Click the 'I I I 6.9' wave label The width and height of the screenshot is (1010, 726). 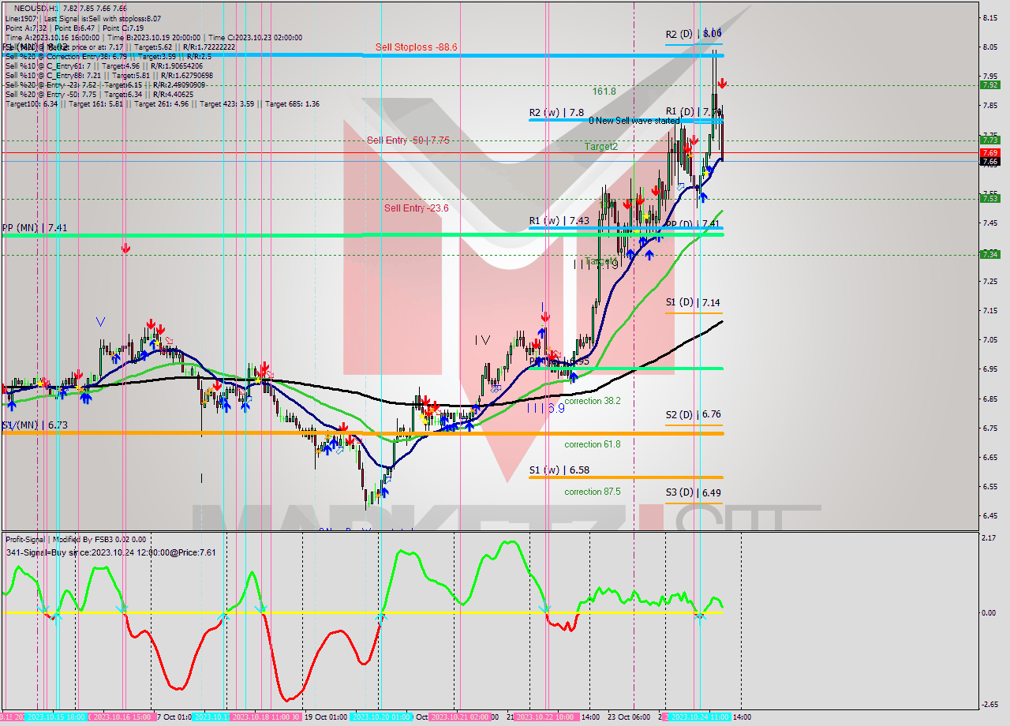tap(545, 409)
